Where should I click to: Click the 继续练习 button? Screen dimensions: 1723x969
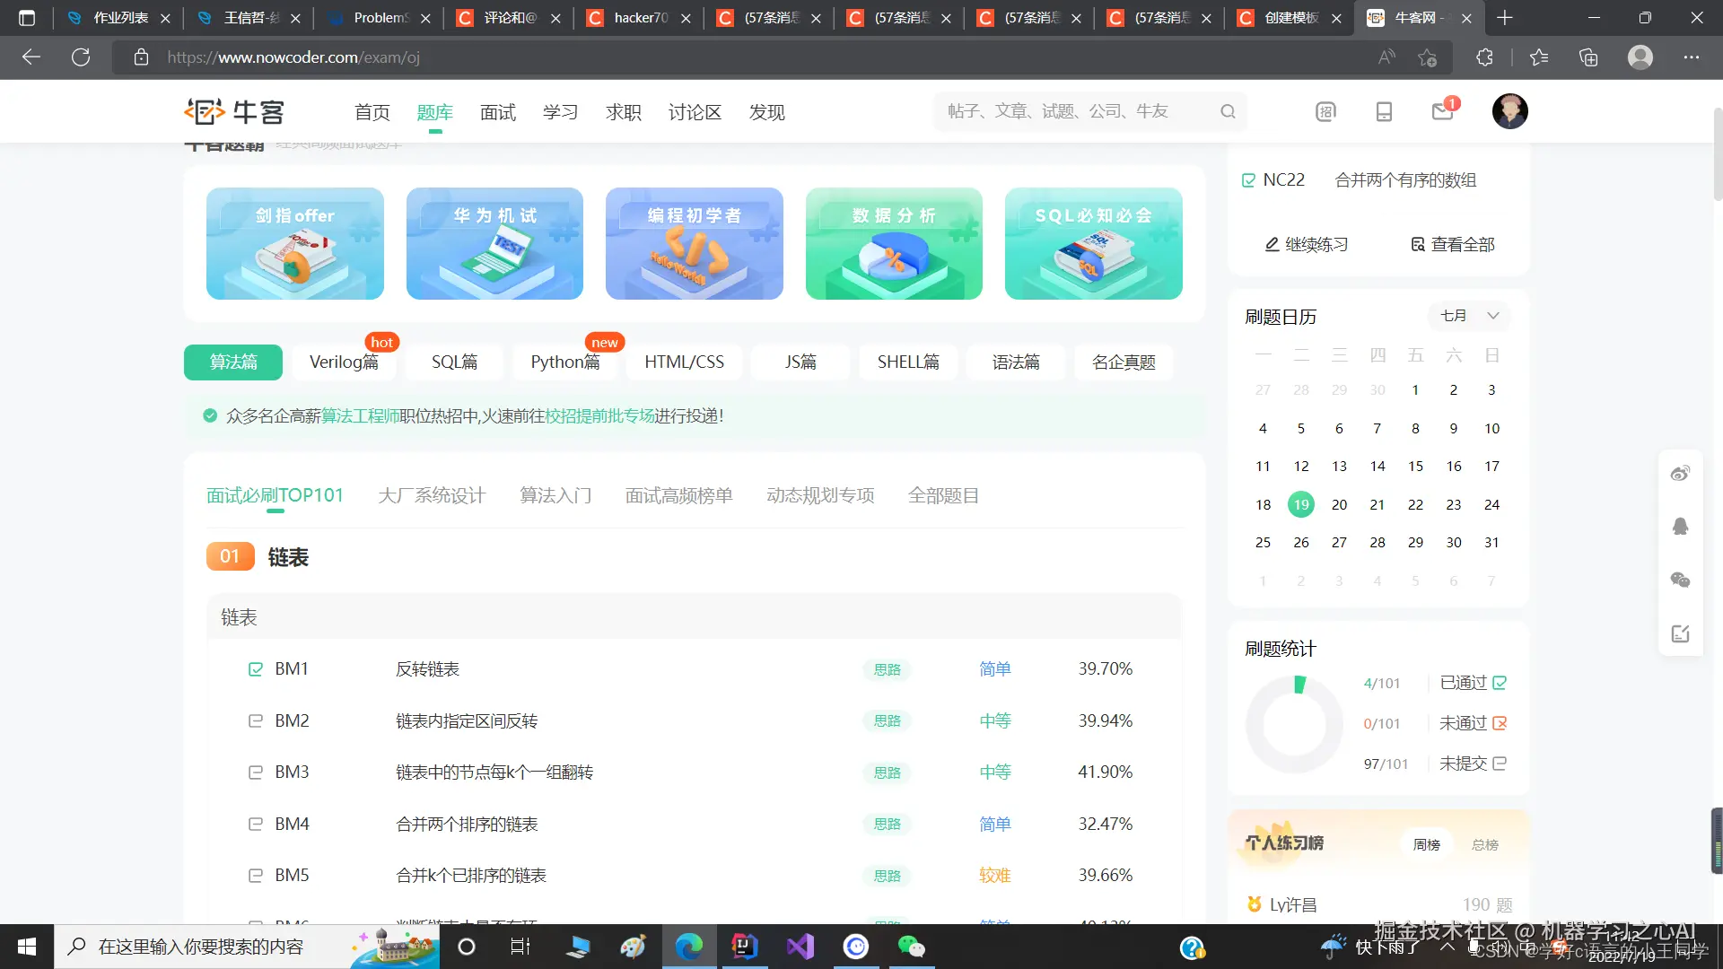[x=1306, y=244]
